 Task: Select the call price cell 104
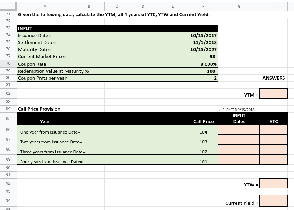(204, 130)
